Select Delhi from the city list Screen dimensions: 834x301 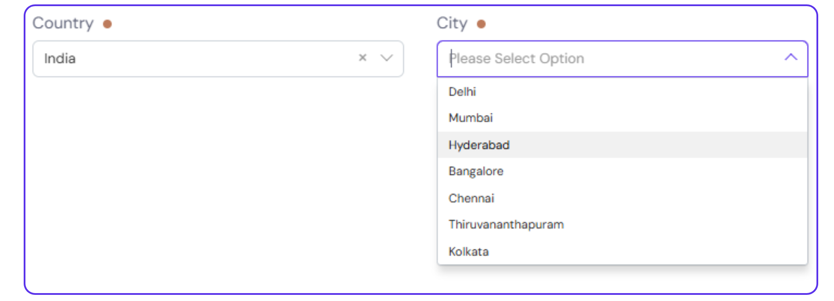[x=462, y=92]
